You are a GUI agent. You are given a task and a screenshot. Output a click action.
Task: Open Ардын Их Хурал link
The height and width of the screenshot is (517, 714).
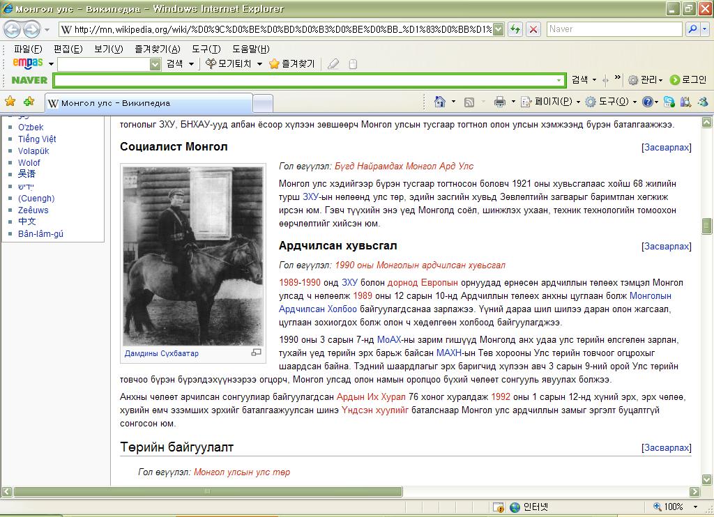pos(371,397)
